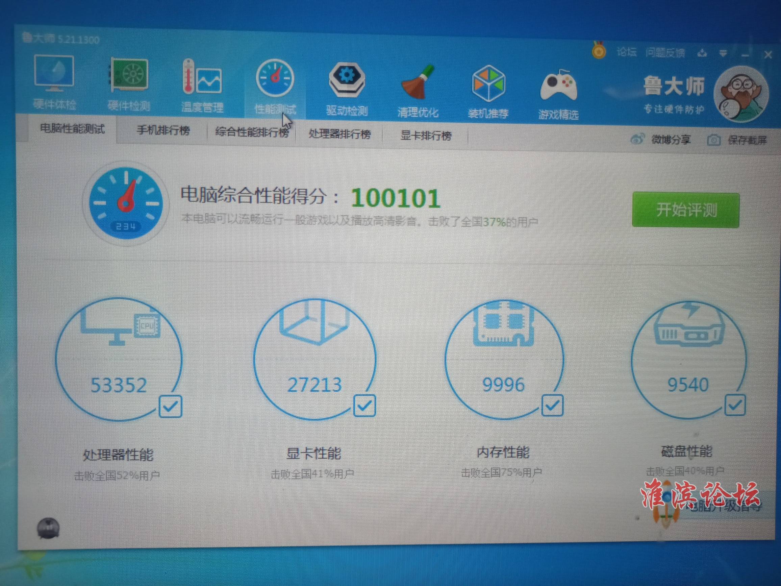The height and width of the screenshot is (586, 781).
Task: Click the blue speedometer score gauge
Action: pos(126,203)
